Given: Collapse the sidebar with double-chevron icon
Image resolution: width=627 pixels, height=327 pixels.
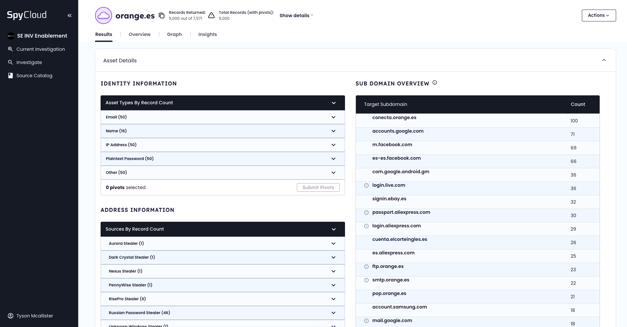Looking at the screenshot, I should (x=70, y=16).
